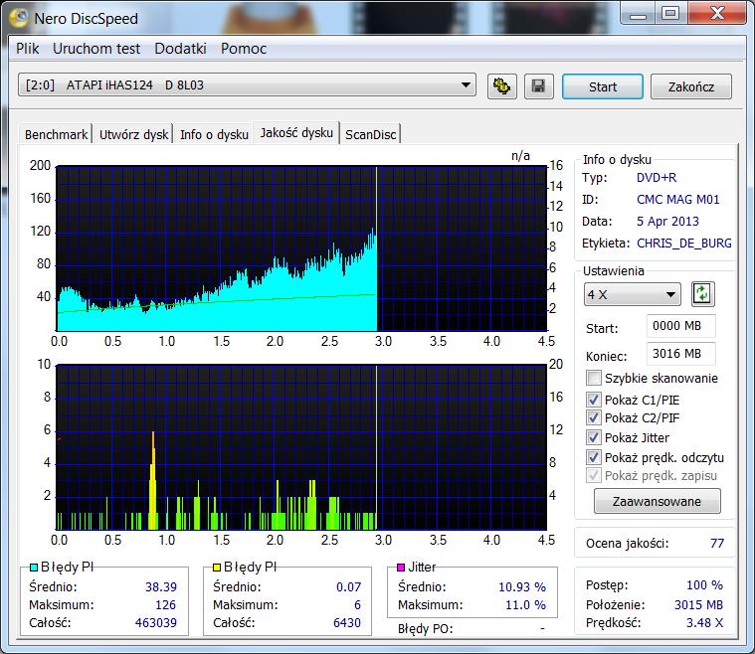755x654 pixels.
Task: Click the Start button
Action: pos(603,86)
